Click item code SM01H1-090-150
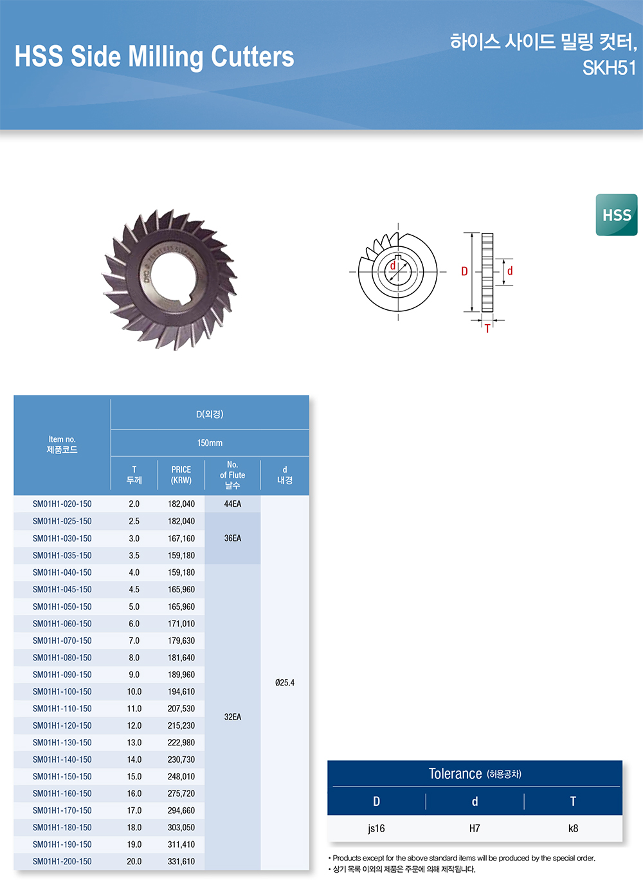Screen dimensions: 643x883 (x=62, y=675)
